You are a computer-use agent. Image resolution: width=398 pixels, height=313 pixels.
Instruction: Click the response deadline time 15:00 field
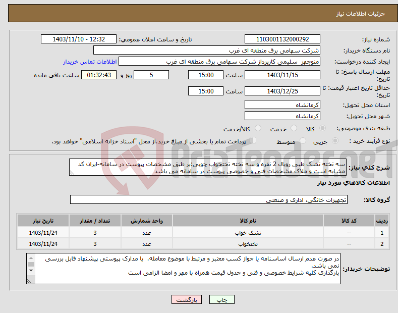(206, 75)
